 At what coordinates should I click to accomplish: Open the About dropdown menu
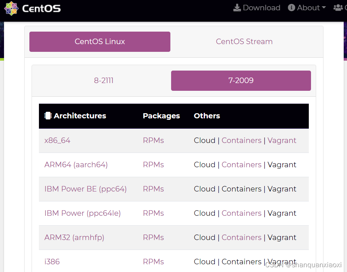click(x=307, y=8)
